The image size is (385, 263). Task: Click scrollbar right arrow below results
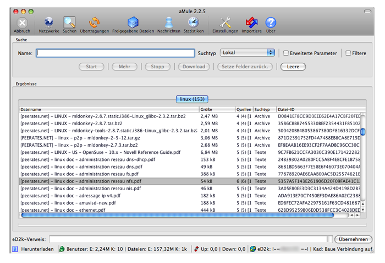click(358, 215)
